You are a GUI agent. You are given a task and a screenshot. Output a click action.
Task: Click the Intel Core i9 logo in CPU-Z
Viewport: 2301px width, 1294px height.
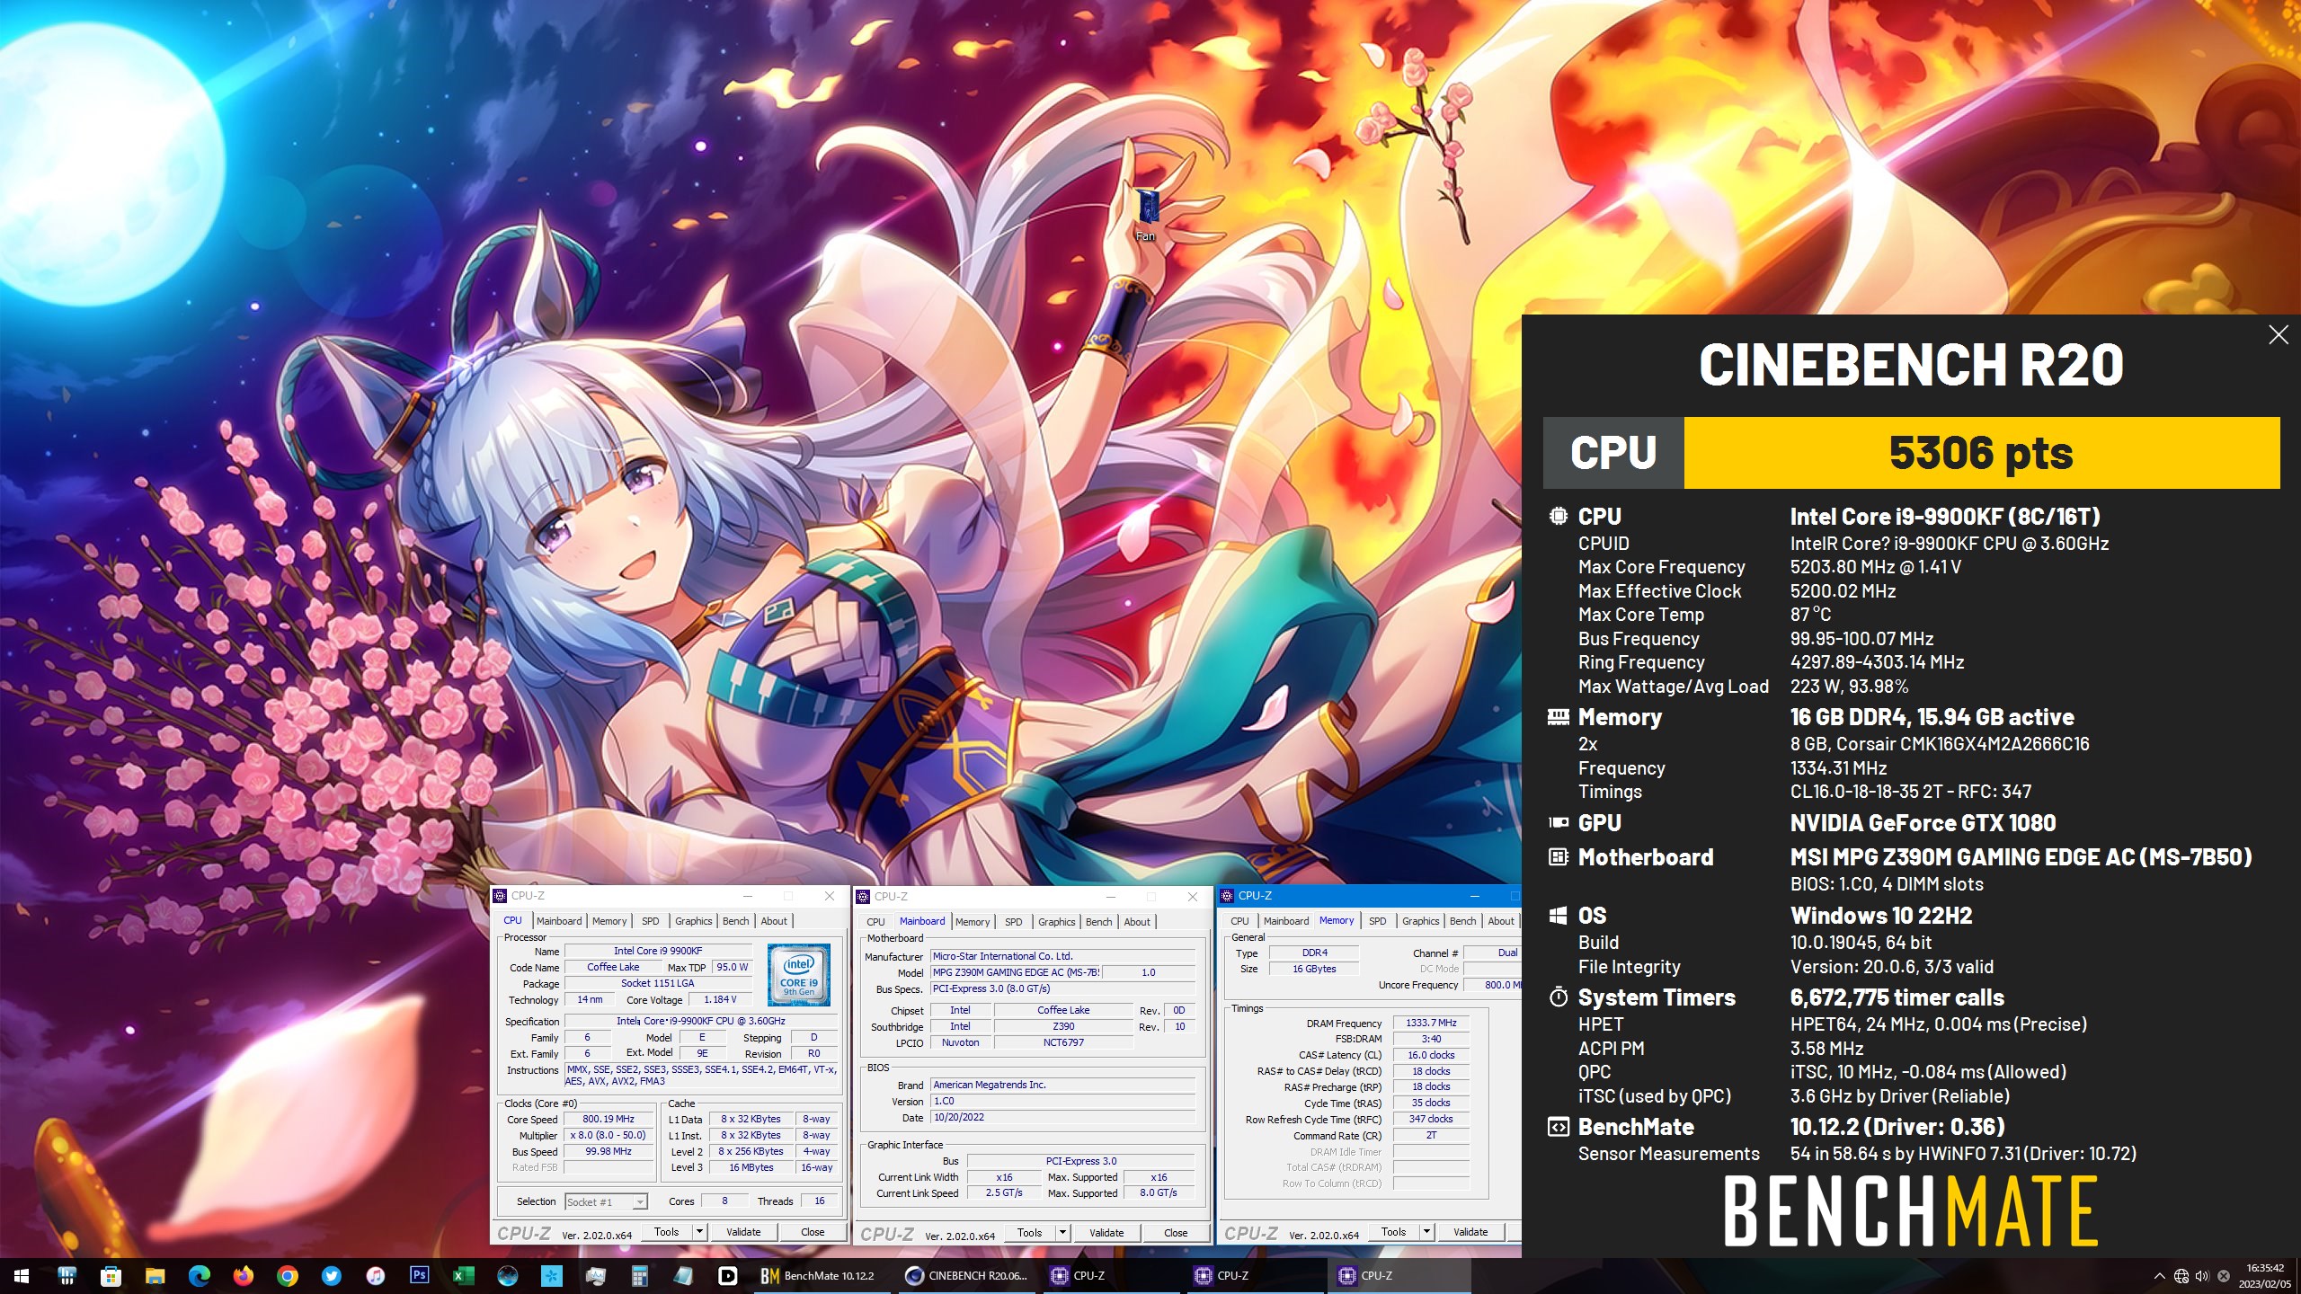pyautogui.click(x=798, y=974)
